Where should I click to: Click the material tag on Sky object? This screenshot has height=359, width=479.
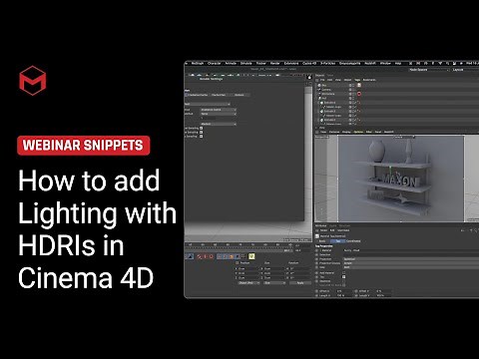[x=359, y=86]
